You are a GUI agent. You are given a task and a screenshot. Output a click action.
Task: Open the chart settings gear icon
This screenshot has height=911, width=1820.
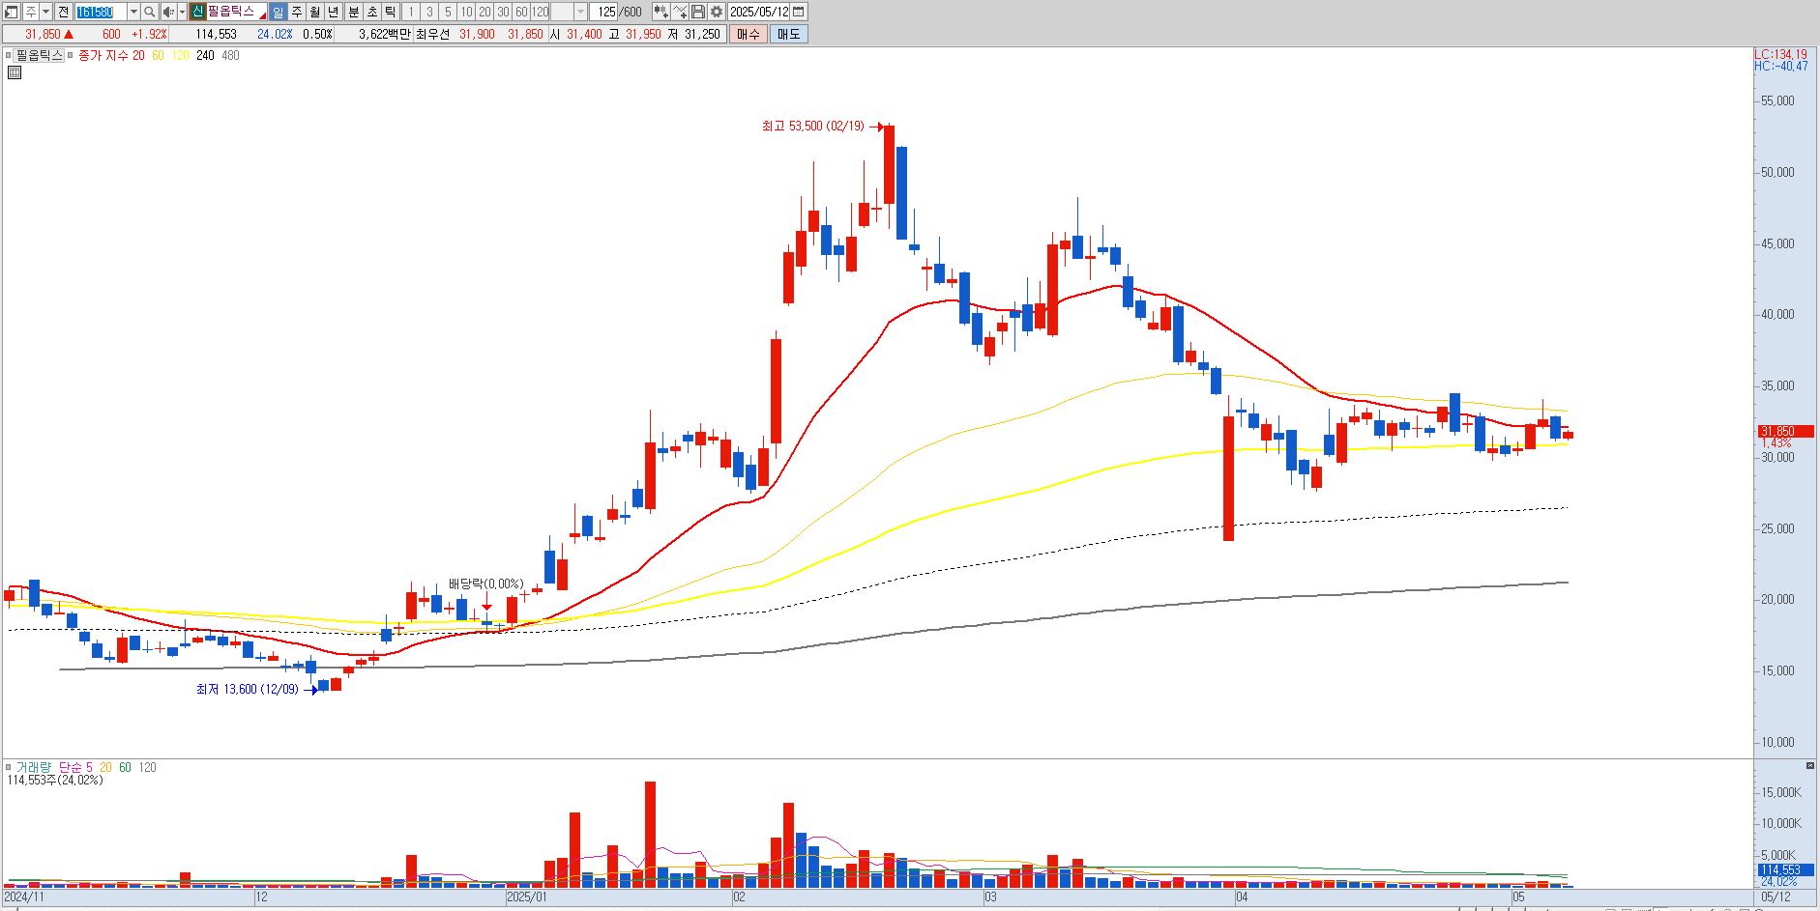point(717,12)
